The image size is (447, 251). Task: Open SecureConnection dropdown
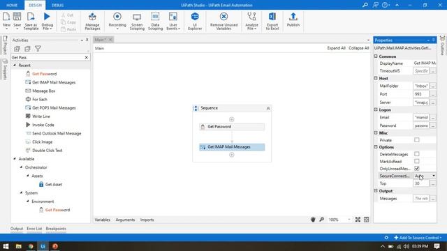point(433,176)
